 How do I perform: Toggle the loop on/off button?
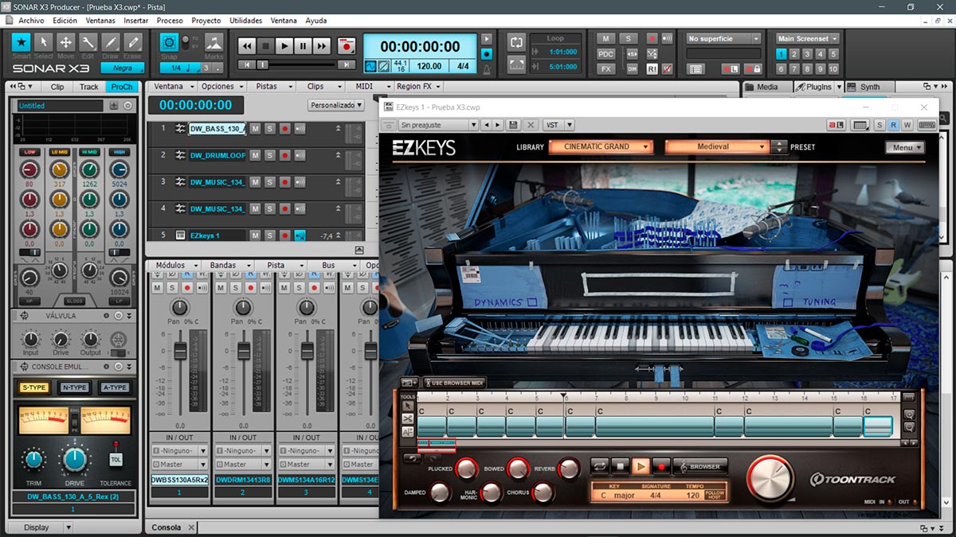[516, 41]
